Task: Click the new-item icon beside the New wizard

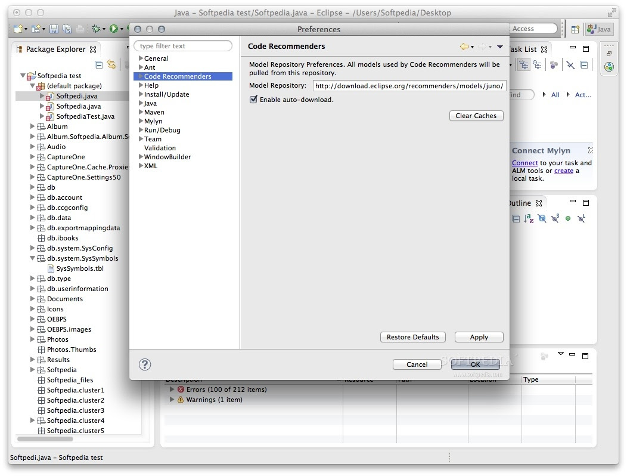Action: 36,29
